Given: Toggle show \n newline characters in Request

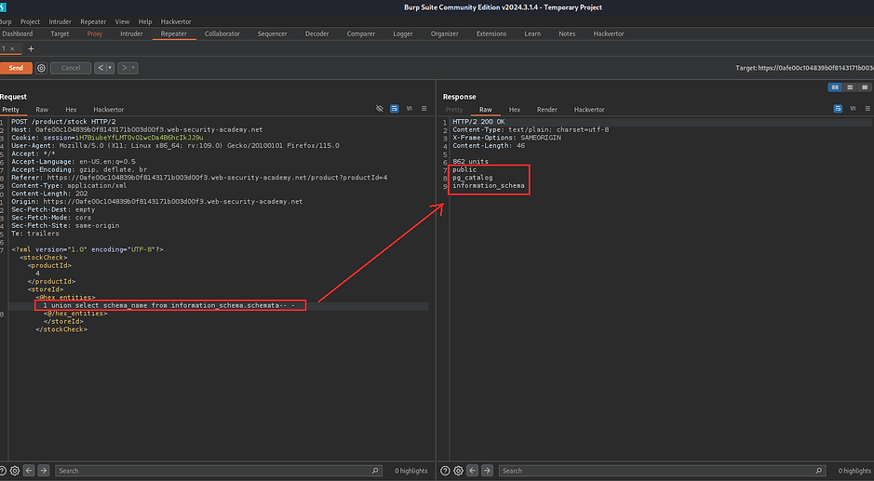Looking at the screenshot, I should [x=410, y=109].
